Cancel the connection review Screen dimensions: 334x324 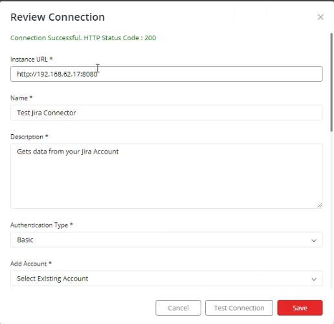(x=178, y=308)
